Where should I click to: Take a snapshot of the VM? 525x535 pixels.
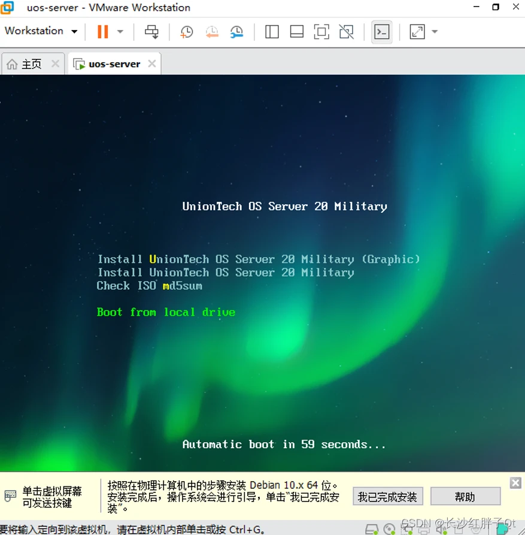click(187, 32)
